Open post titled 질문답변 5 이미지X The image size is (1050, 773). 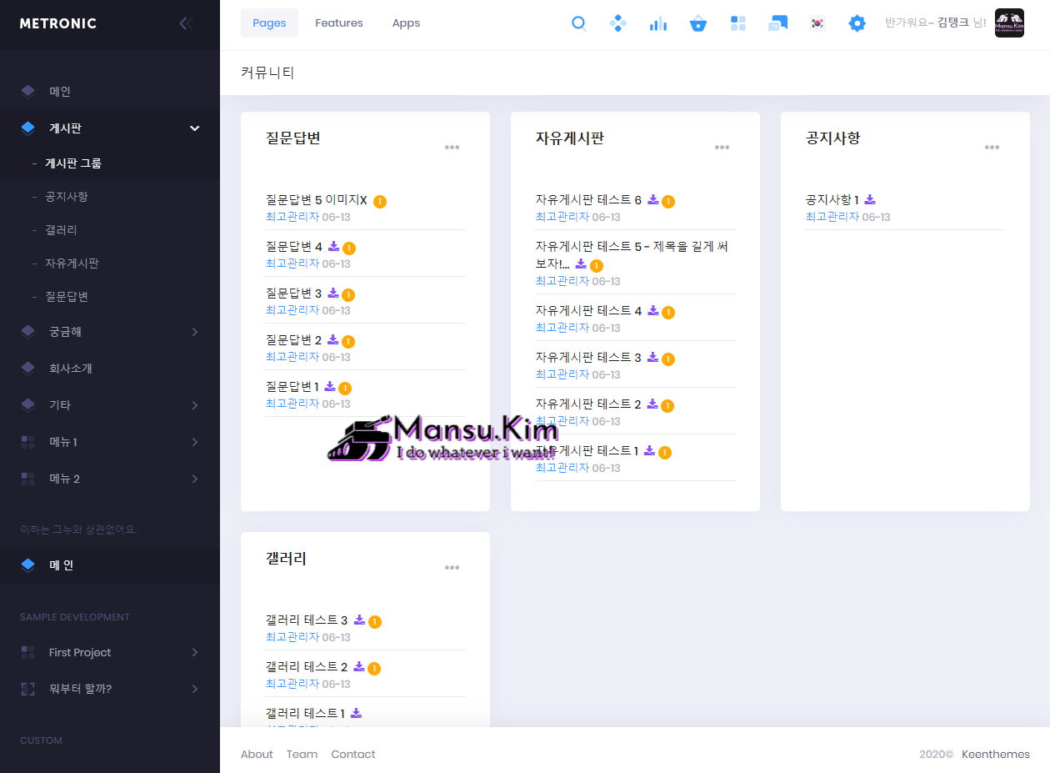click(317, 200)
